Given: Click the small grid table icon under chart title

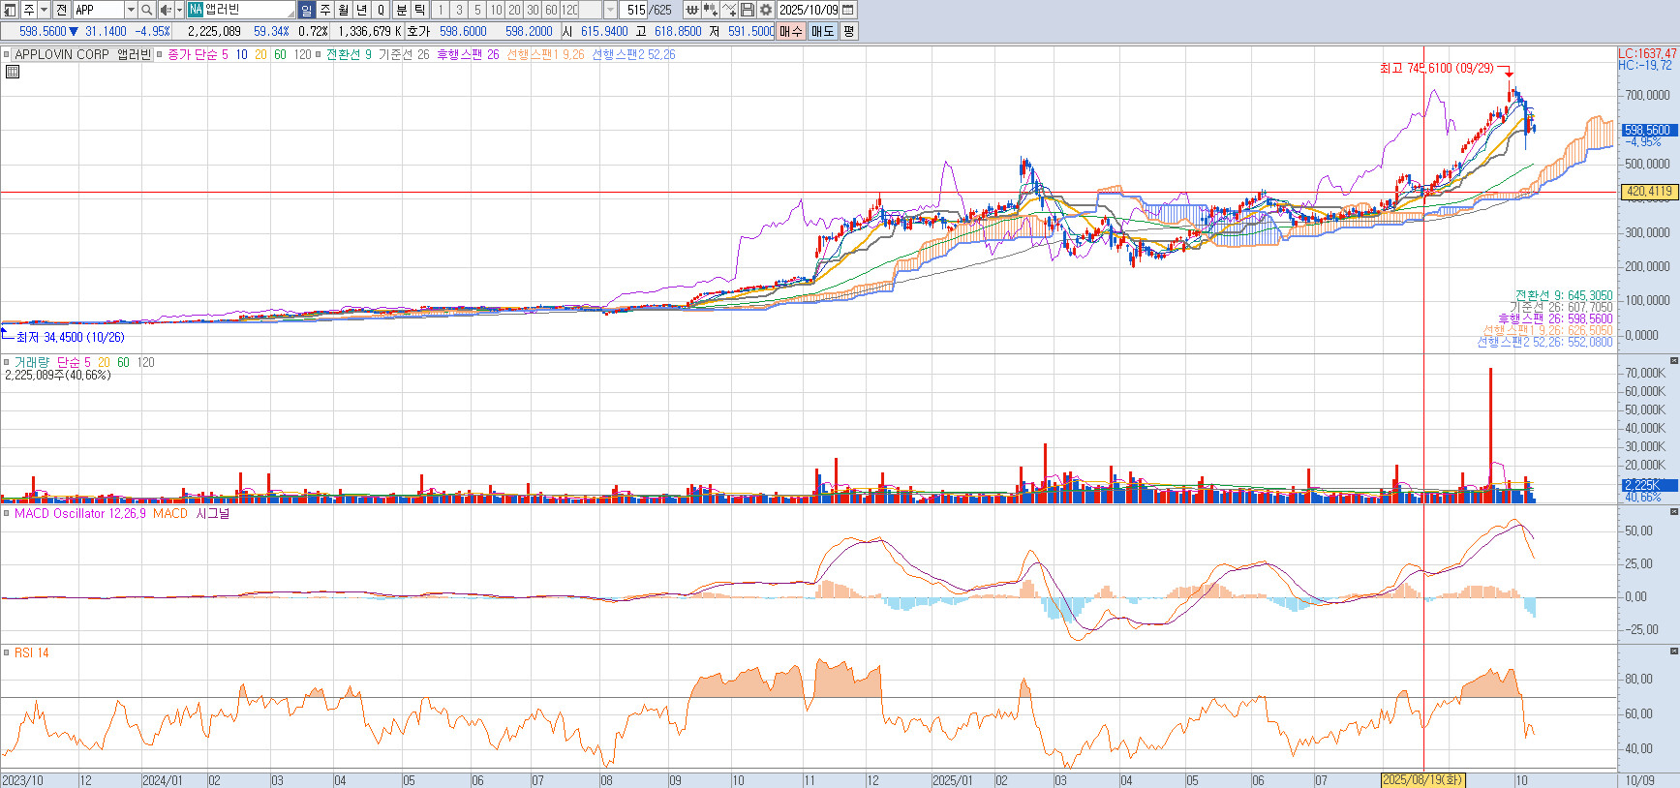Looking at the screenshot, I should tap(13, 72).
